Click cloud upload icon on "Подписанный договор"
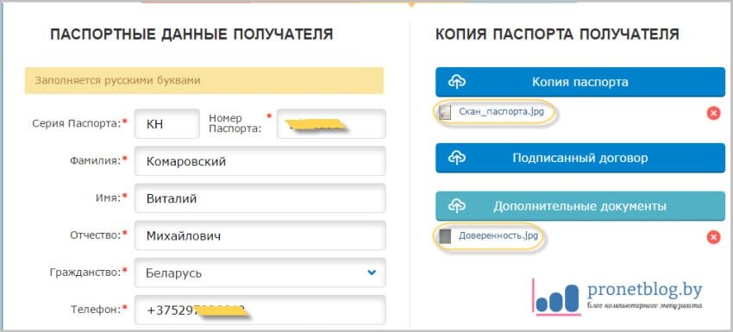733x332 pixels. pyautogui.click(x=457, y=158)
